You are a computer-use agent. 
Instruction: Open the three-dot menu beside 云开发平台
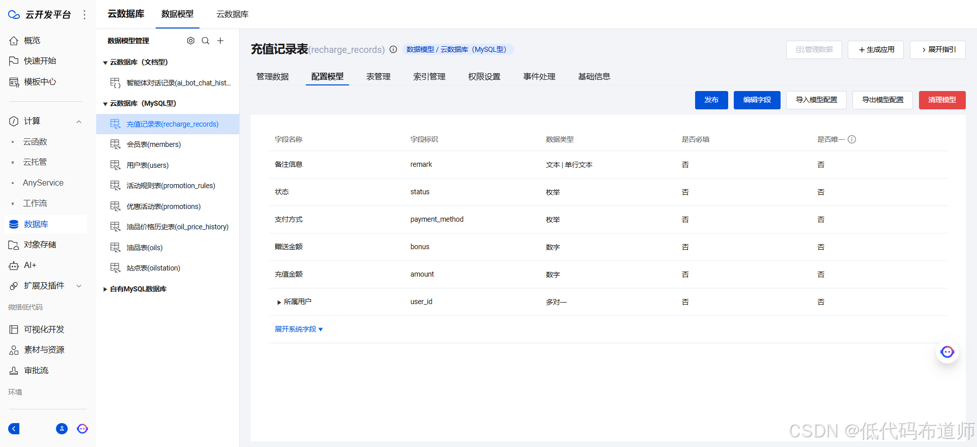tap(84, 15)
